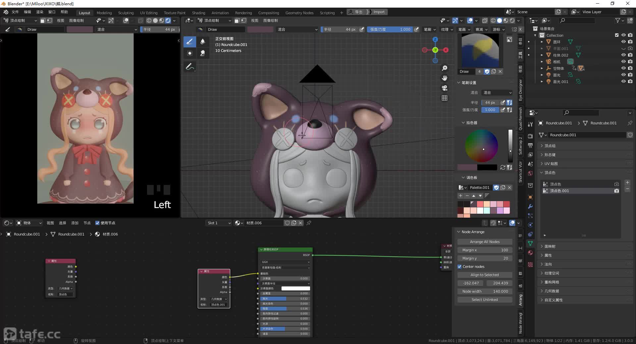Viewport: 636px width, 344px height.
Task: Open 顶点绘制 mode dropdown in main viewport
Action: (215, 21)
